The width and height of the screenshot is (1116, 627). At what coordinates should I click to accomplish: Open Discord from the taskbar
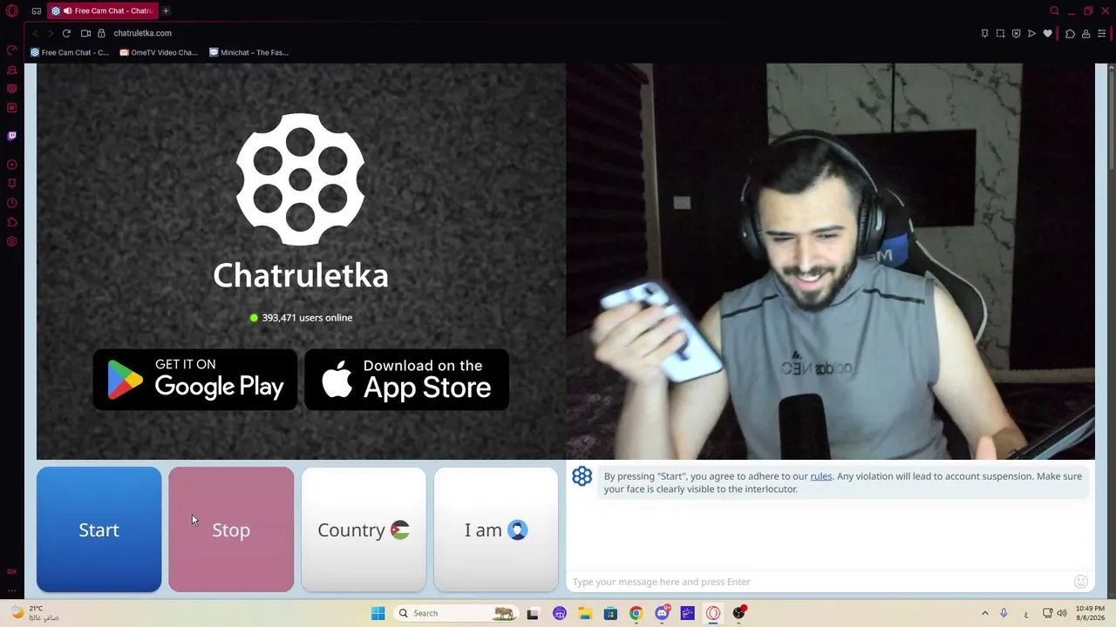point(662,613)
